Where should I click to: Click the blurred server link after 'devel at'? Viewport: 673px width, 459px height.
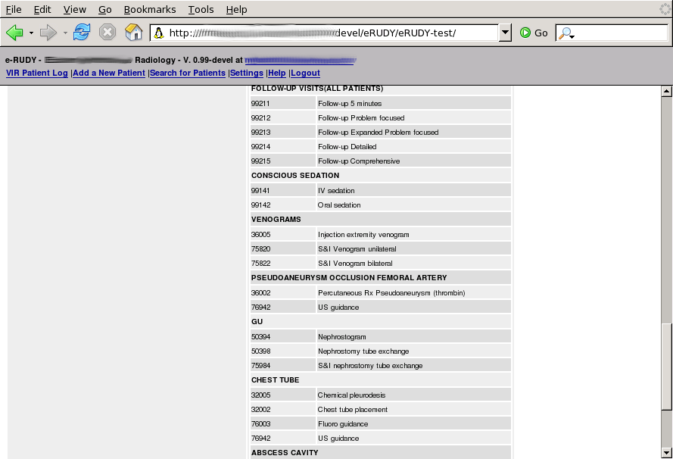coord(301,61)
